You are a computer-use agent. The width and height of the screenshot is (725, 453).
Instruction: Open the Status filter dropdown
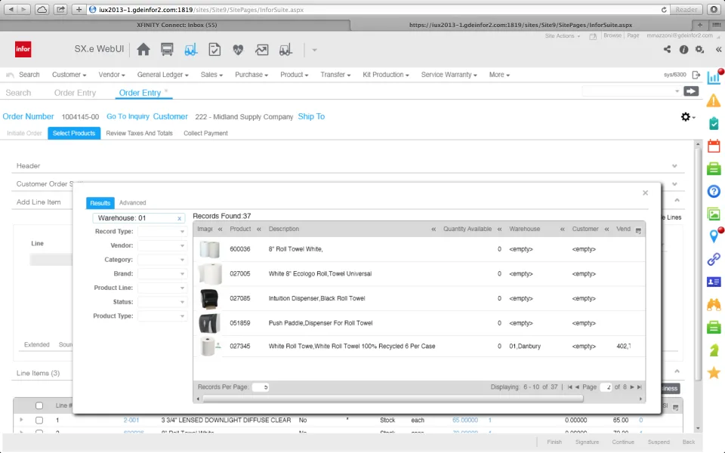(162, 302)
